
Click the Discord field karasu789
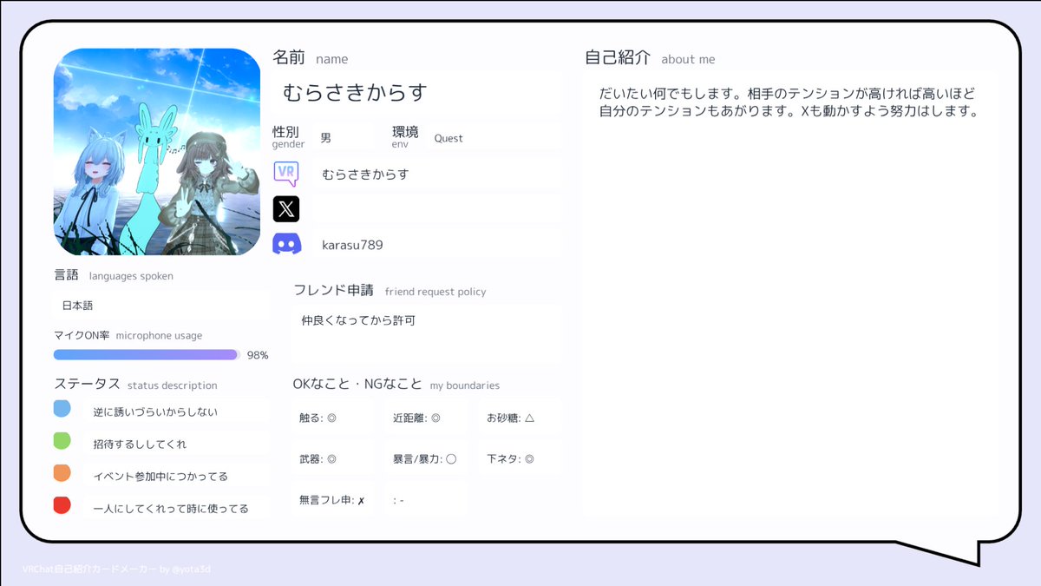point(437,245)
